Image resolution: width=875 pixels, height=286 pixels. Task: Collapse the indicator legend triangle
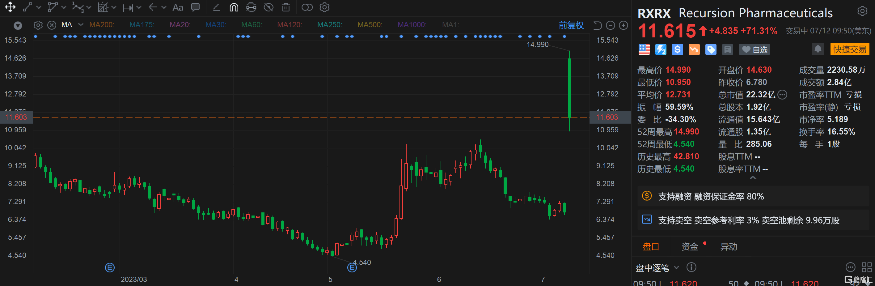[18, 25]
